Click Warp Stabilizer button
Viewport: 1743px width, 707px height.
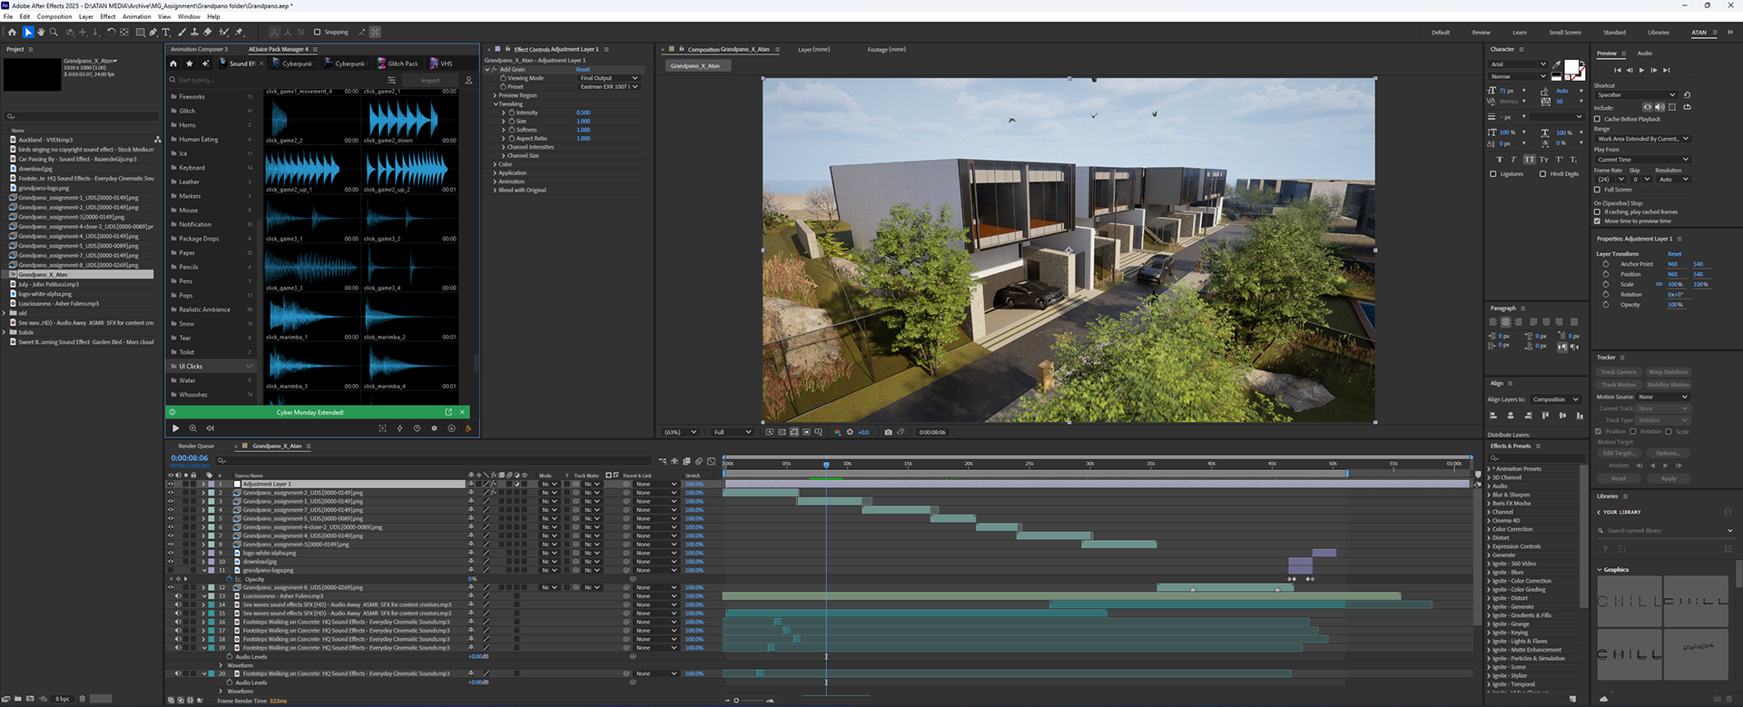click(x=1669, y=372)
